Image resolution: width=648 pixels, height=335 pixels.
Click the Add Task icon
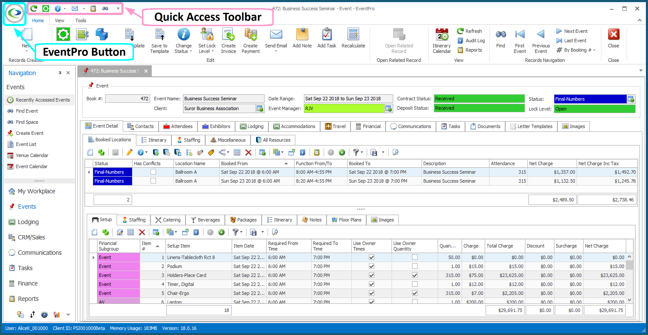pos(327,35)
